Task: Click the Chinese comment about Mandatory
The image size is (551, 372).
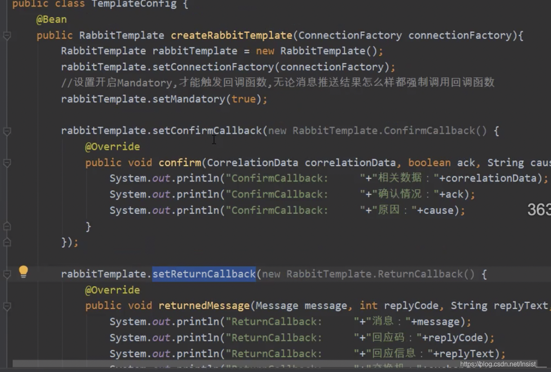Action: pyautogui.click(x=278, y=82)
